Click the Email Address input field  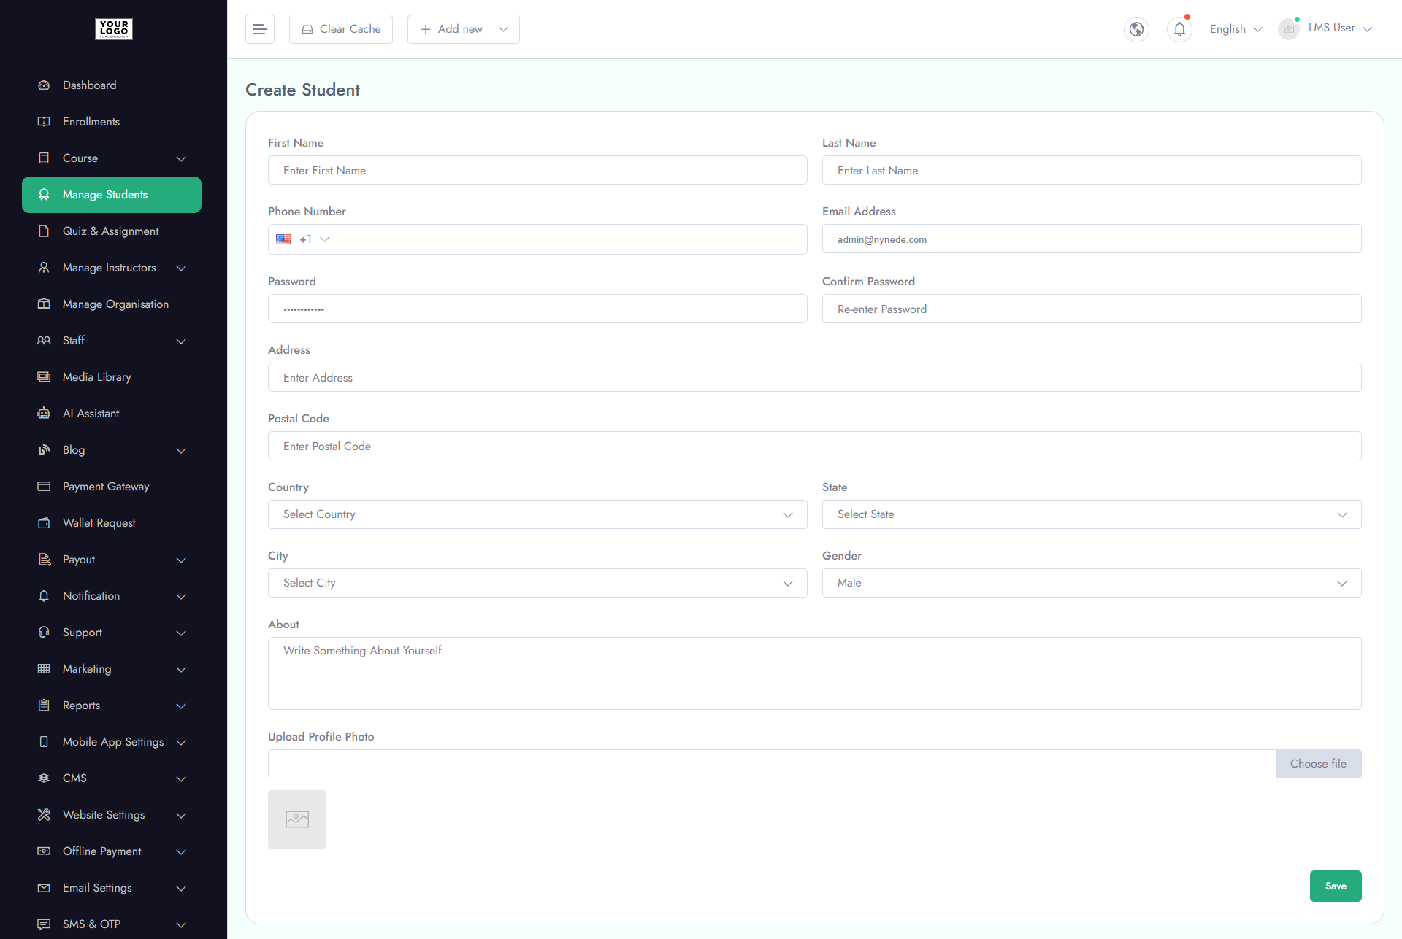(x=1092, y=239)
